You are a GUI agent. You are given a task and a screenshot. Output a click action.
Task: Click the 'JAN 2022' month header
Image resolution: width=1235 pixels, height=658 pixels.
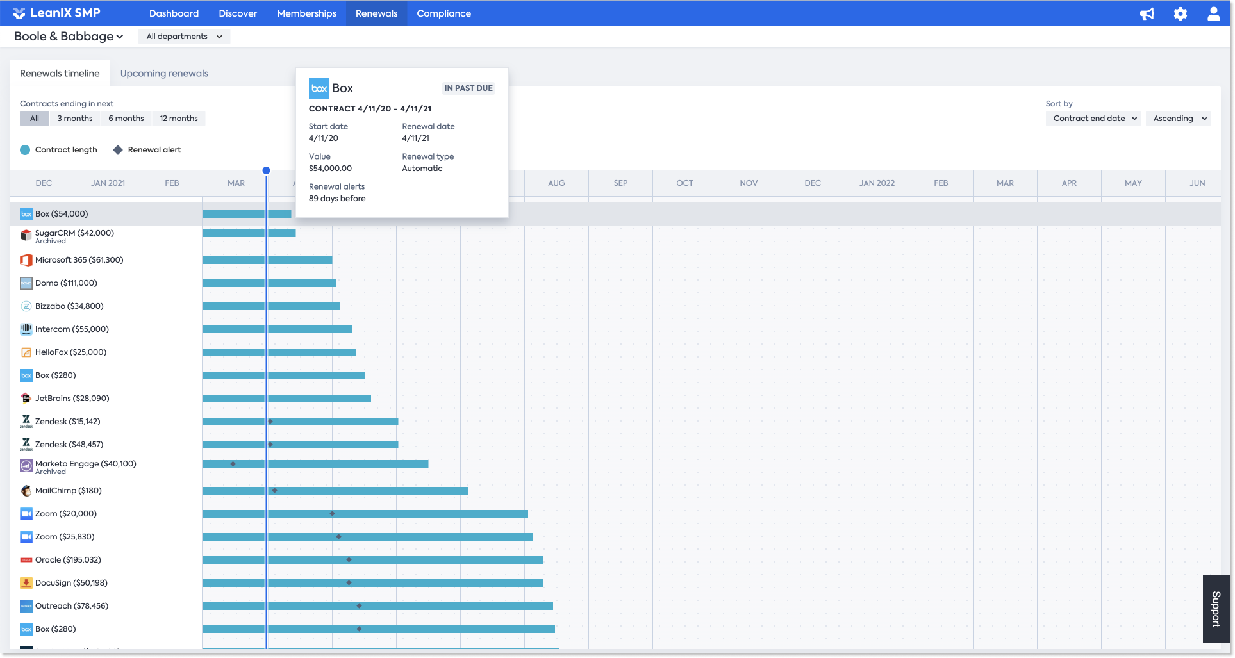877,183
